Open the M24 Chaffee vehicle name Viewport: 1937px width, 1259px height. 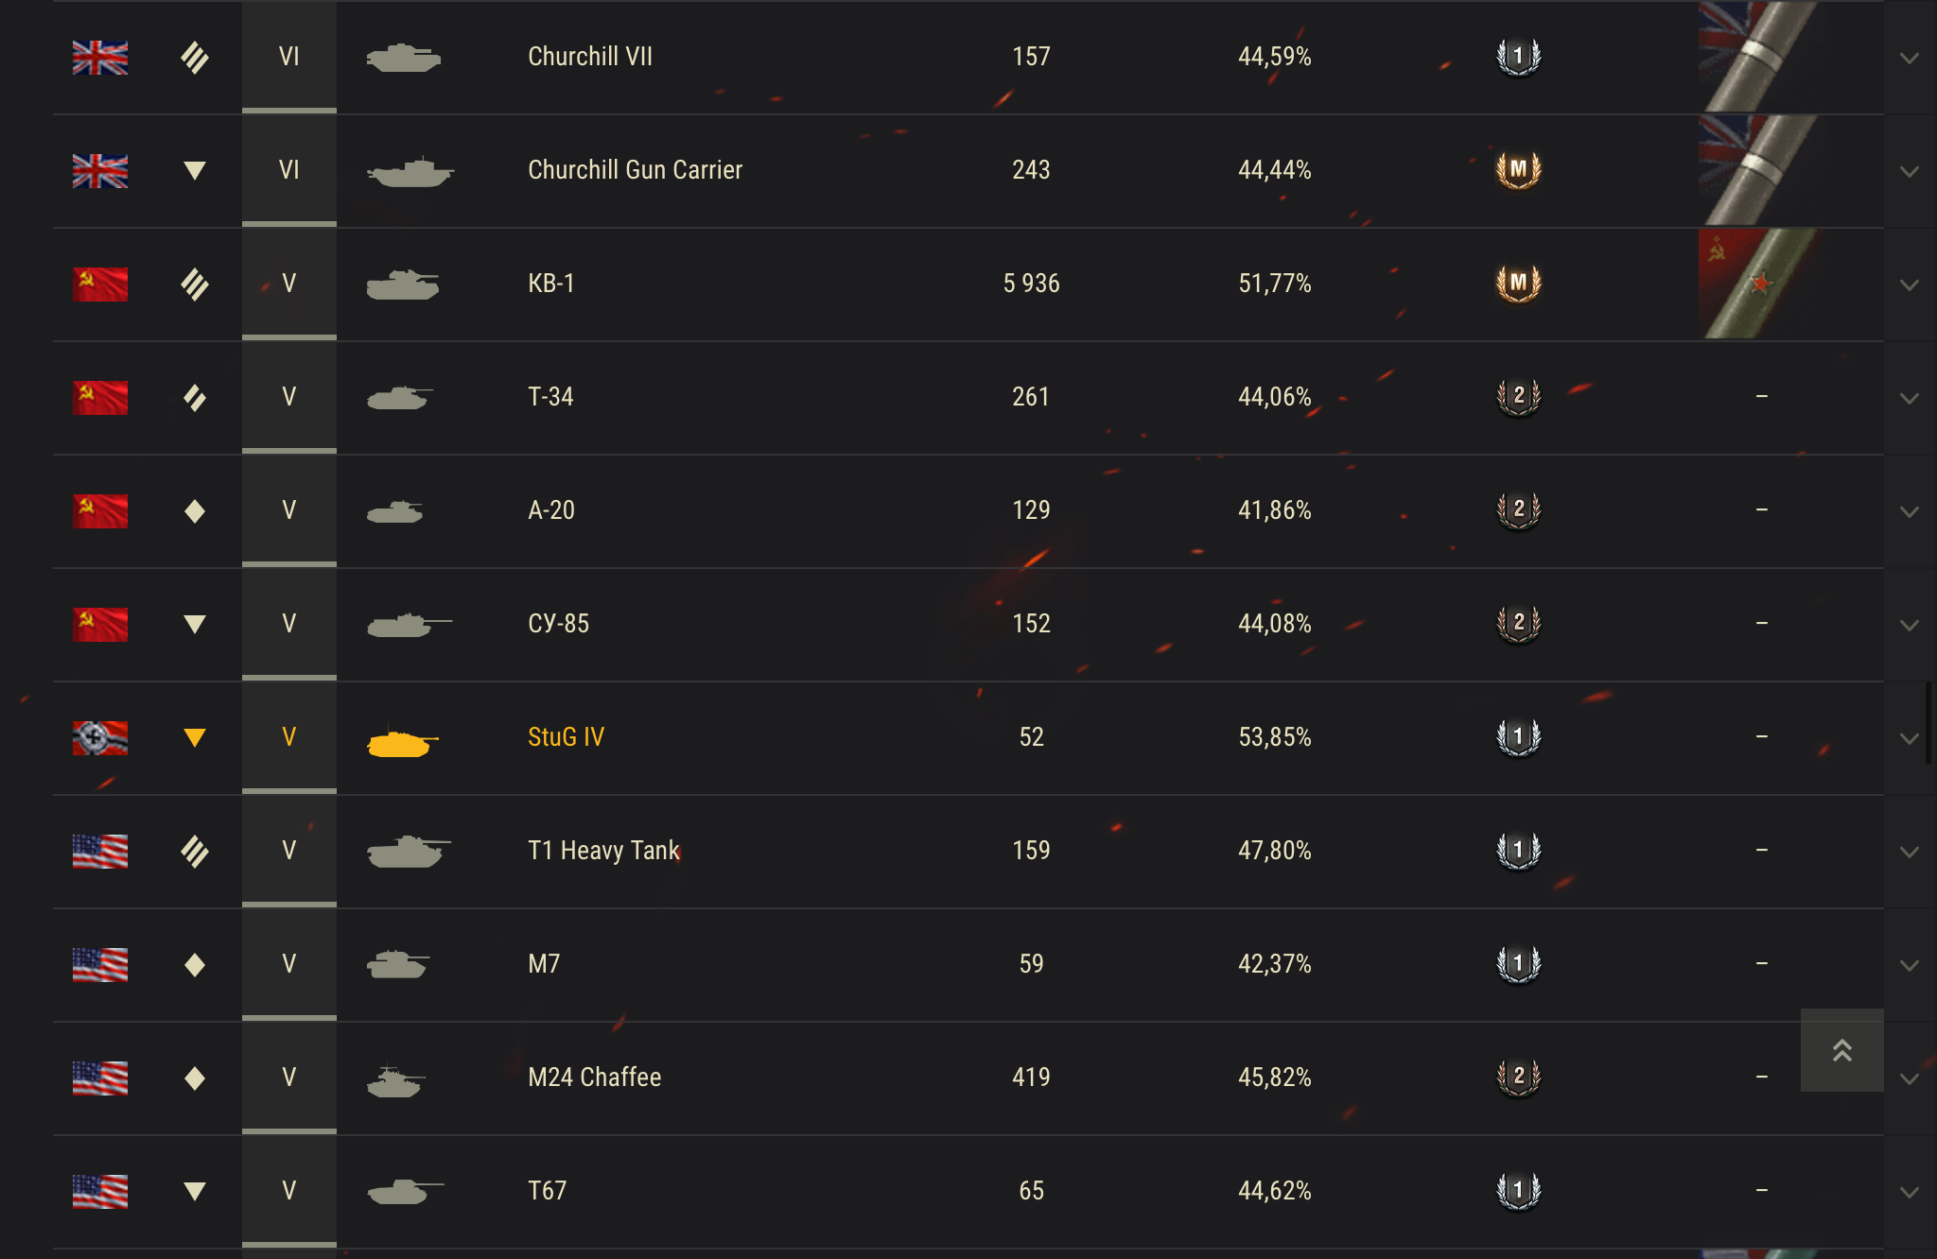[x=594, y=1078]
